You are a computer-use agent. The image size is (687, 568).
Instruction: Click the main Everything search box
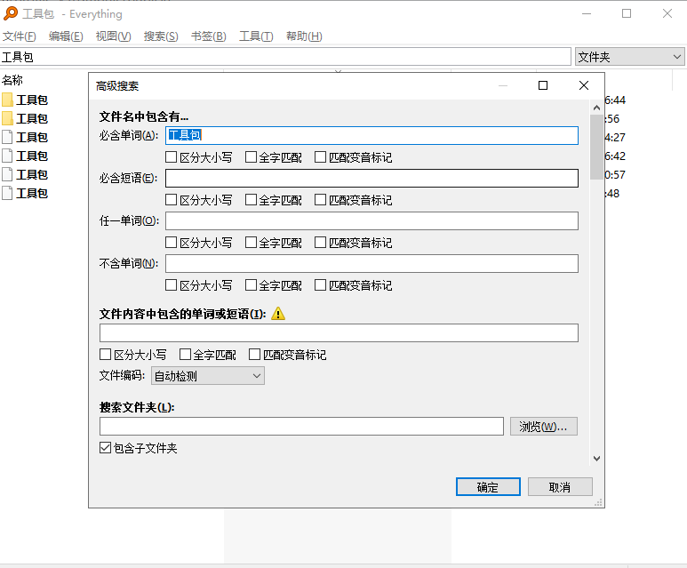tap(285, 57)
